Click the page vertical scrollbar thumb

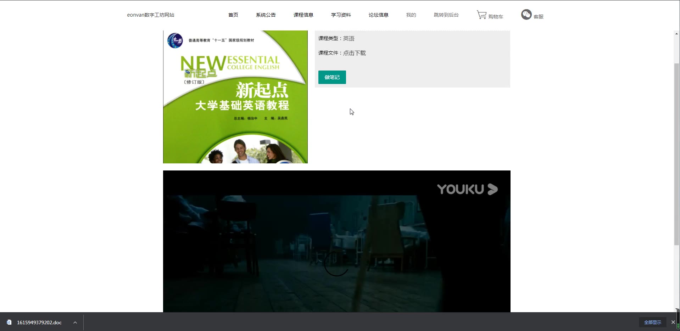coord(676,154)
